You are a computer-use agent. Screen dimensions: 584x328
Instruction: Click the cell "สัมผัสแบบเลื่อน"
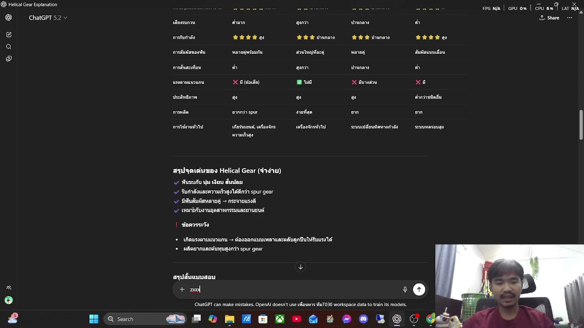point(430,52)
